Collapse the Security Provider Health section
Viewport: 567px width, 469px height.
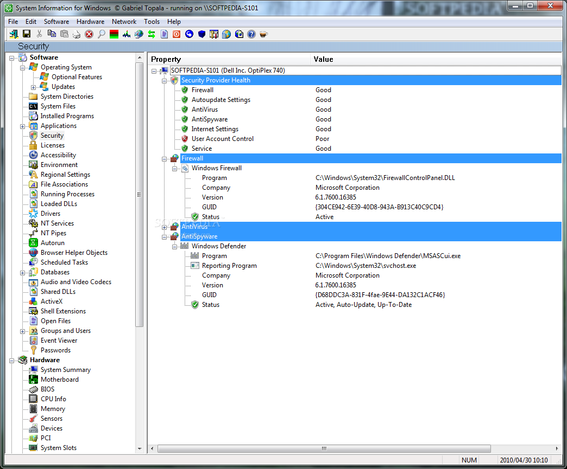click(x=164, y=81)
